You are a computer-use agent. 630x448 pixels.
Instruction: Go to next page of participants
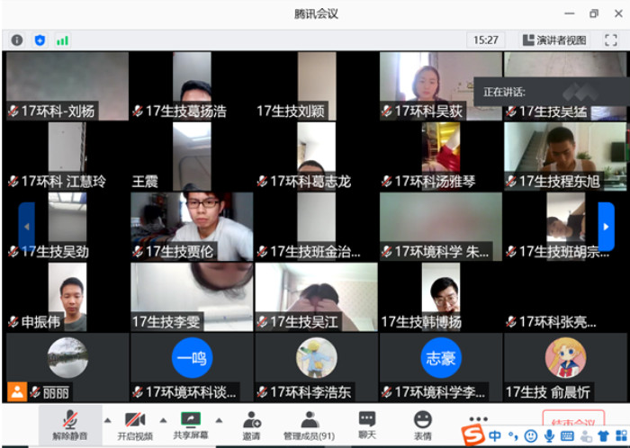pyautogui.click(x=606, y=226)
